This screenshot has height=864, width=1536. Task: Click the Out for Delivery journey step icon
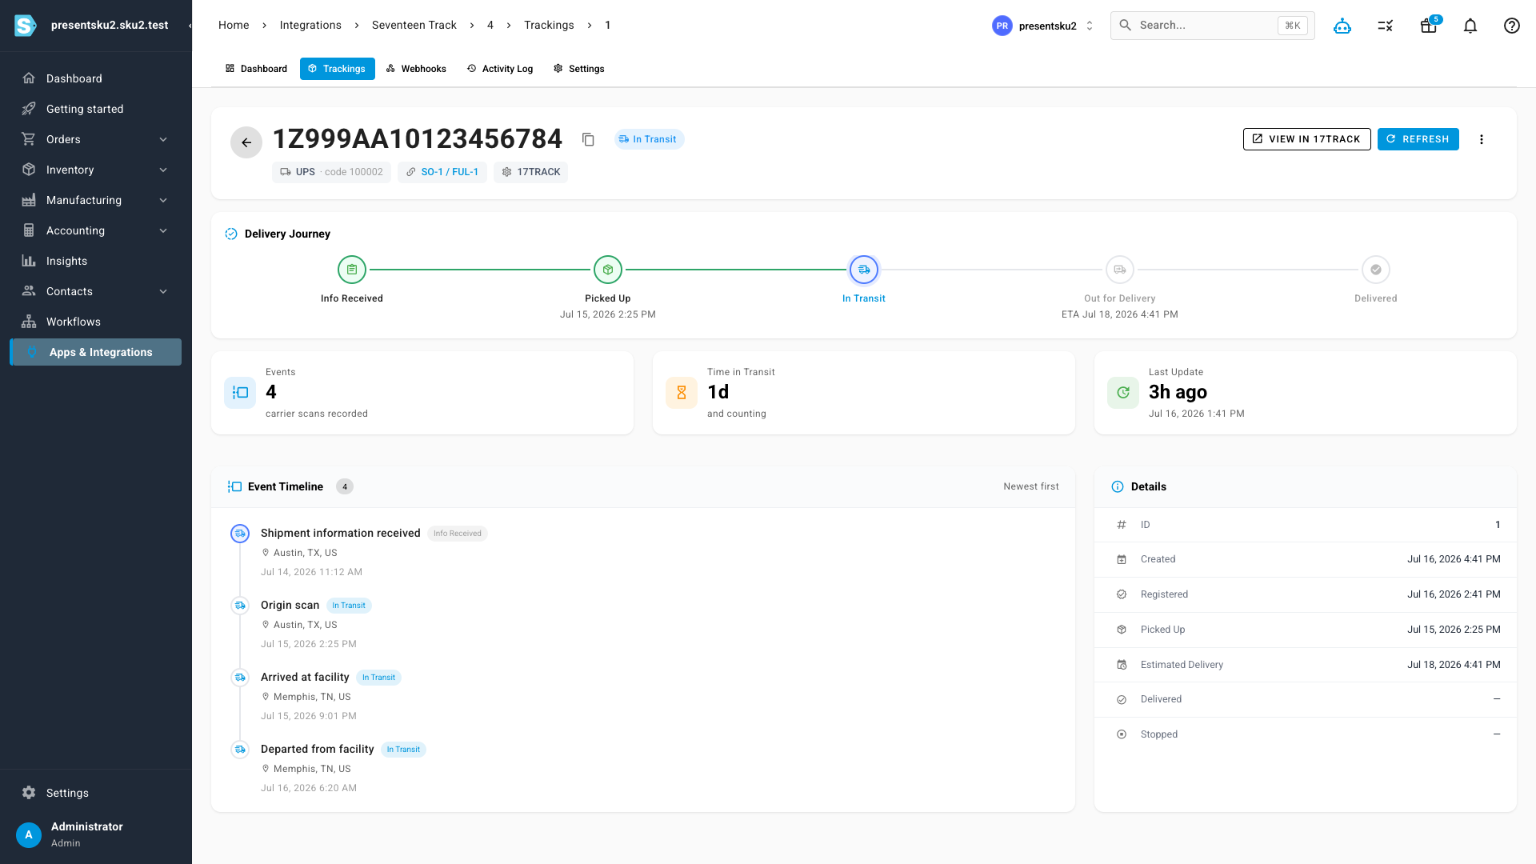(1120, 270)
